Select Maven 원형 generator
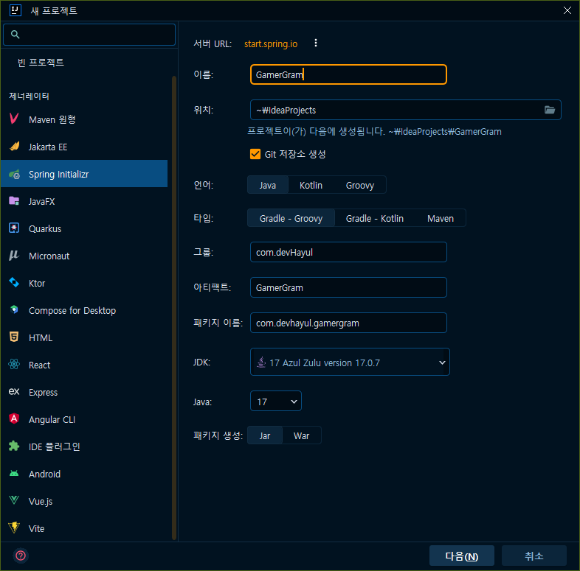 [84, 119]
